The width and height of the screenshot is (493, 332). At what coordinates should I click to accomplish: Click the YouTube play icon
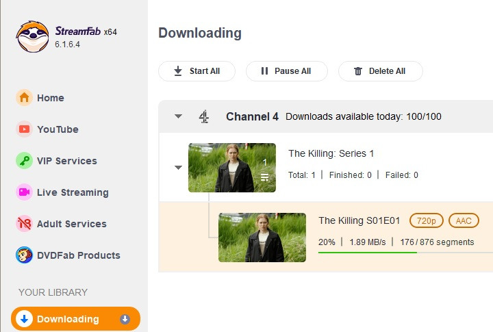(x=24, y=129)
